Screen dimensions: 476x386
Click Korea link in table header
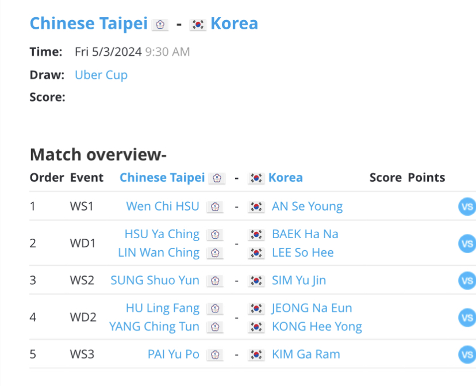[x=286, y=178]
